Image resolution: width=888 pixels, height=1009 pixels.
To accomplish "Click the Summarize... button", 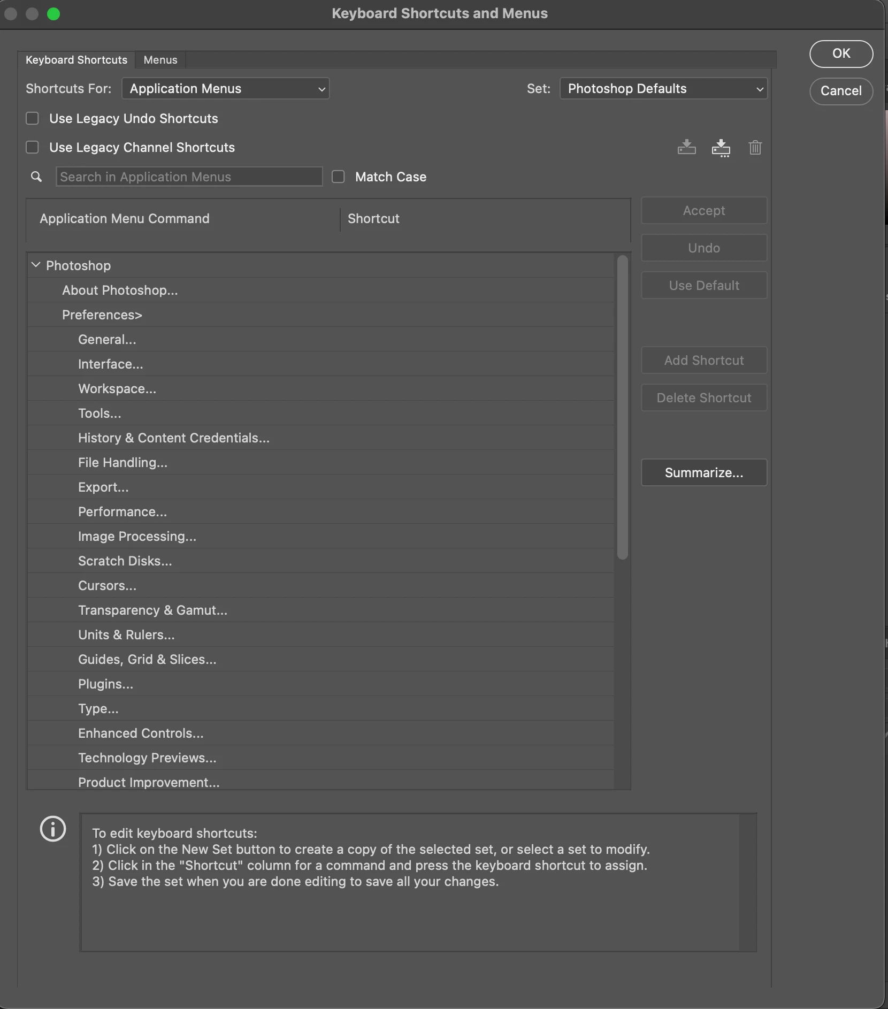I will click(704, 472).
